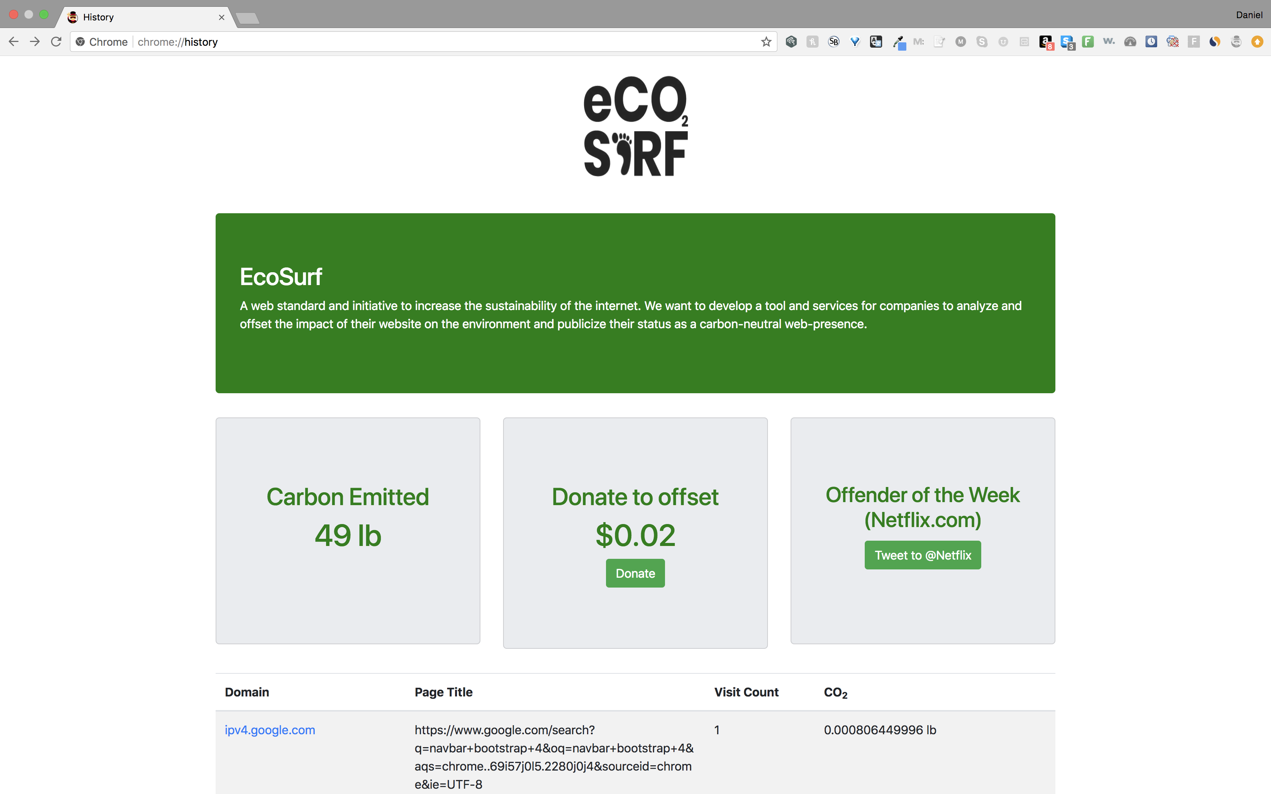Click the Donate button
The image size is (1271, 794).
[x=635, y=573]
